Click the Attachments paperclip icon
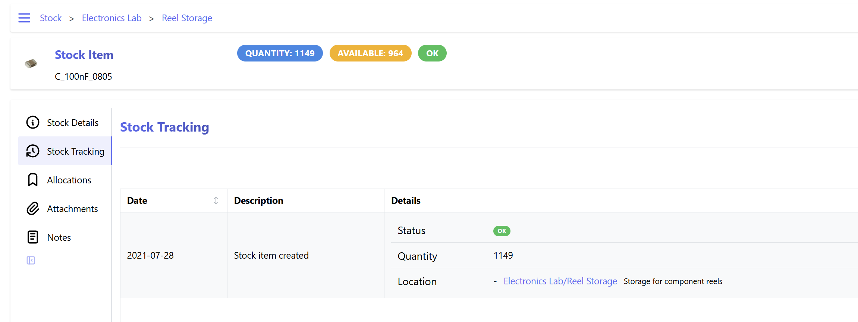The width and height of the screenshot is (858, 322). (x=33, y=208)
